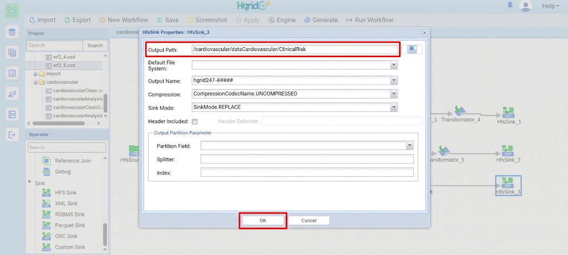Select the Transformator_5 node icon

pyautogui.click(x=444, y=150)
